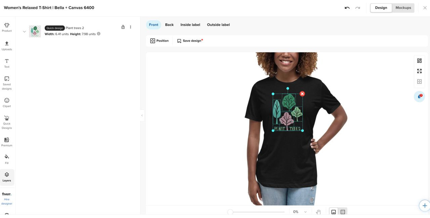
Task: Click the undo arrow
Action: coord(347,8)
